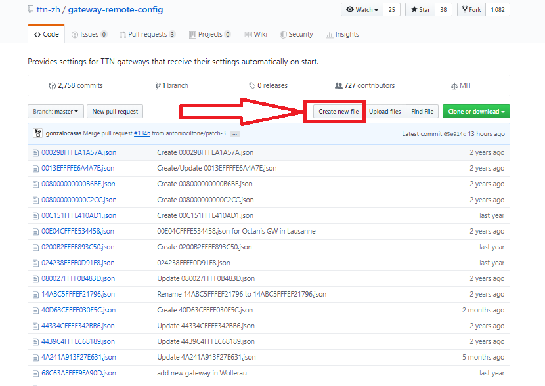
Task: Open file 008000000000C2CC.json
Action: tap(79, 200)
